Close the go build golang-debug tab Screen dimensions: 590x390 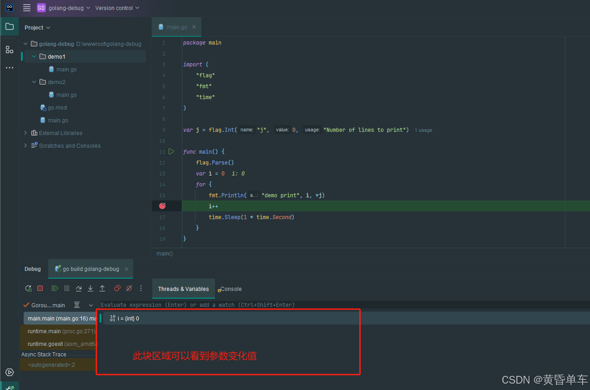126,269
